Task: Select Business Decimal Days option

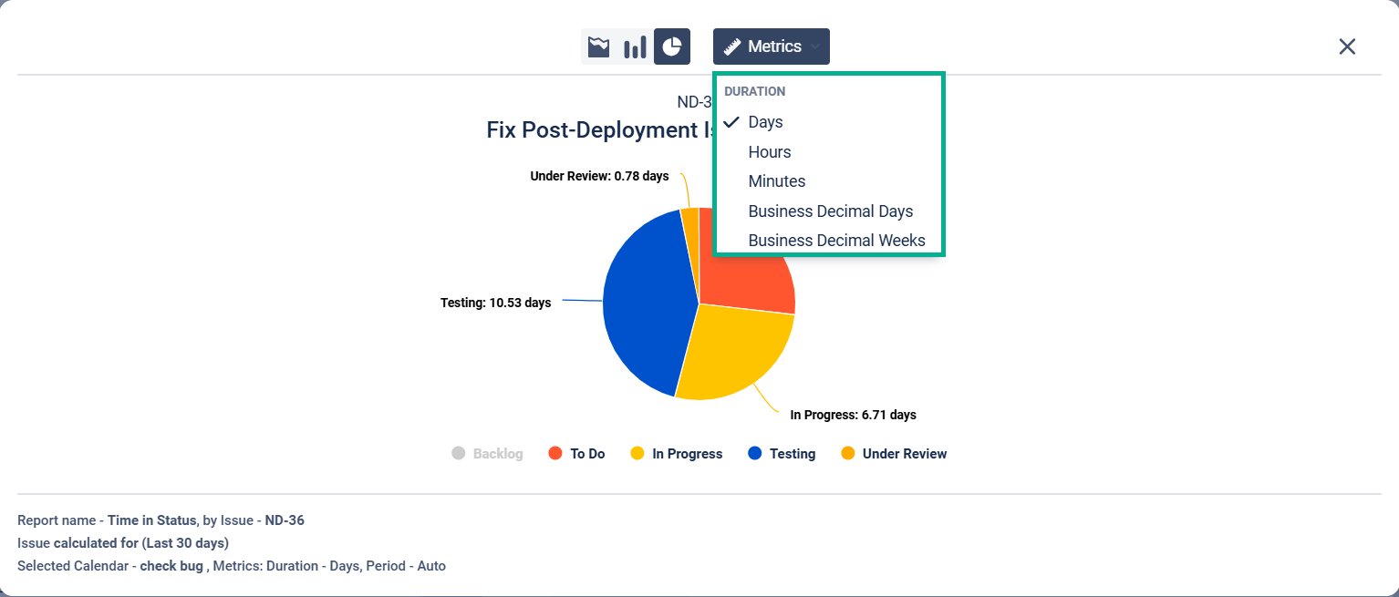Action: click(x=830, y=211)
